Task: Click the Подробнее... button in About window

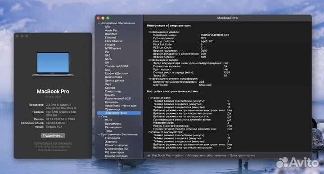Action: tap(53, 136)
